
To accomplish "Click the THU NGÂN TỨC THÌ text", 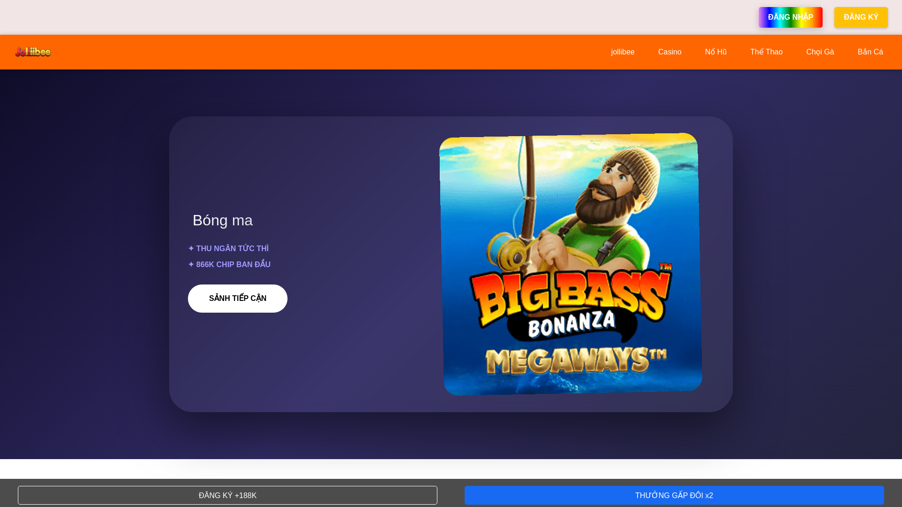I will point(228,248).
